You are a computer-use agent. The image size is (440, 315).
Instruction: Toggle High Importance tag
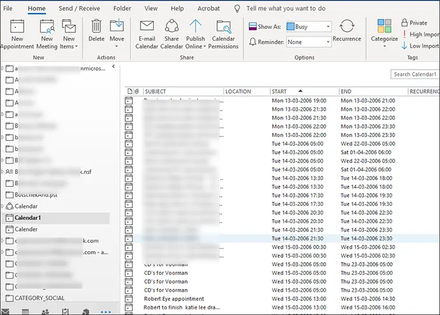(420, 34)
